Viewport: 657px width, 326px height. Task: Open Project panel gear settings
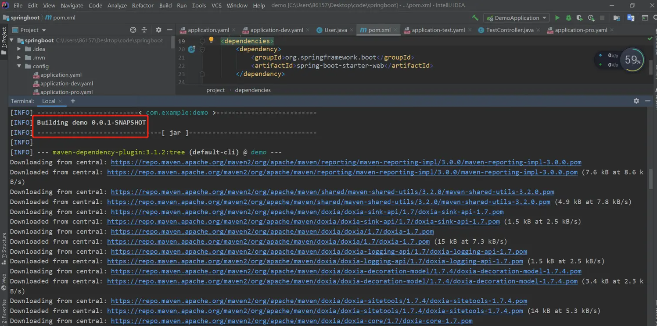(x=158, y=30)
